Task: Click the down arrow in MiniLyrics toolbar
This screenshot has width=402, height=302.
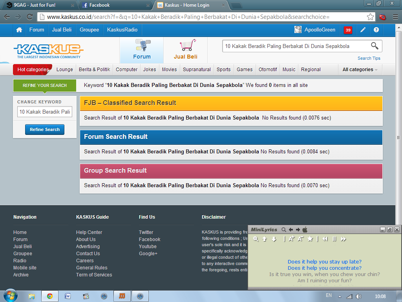Action: (274, 239)
